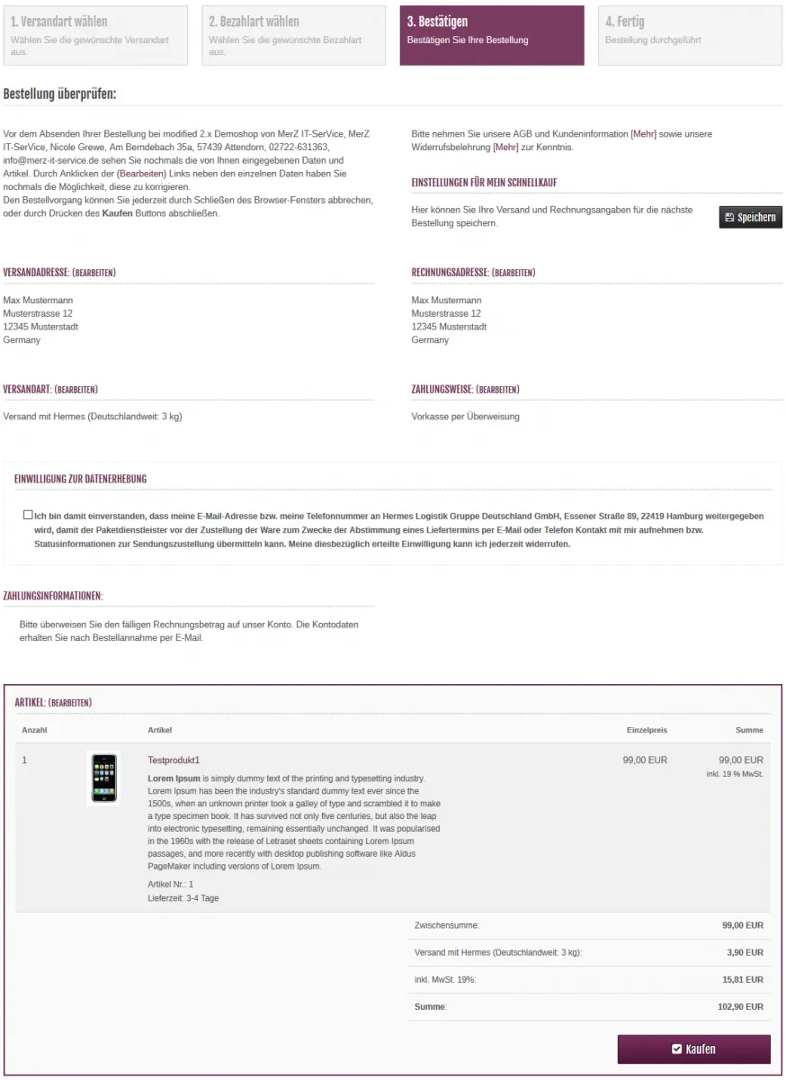Open the AGB und Kundeninformation [Mehr] link
The height and width of the screenshot is (1080, 786).
643,134
